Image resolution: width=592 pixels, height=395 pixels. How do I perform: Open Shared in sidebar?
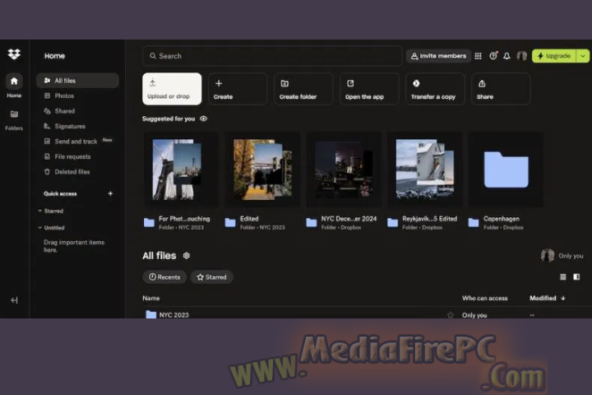click(77, 111)
